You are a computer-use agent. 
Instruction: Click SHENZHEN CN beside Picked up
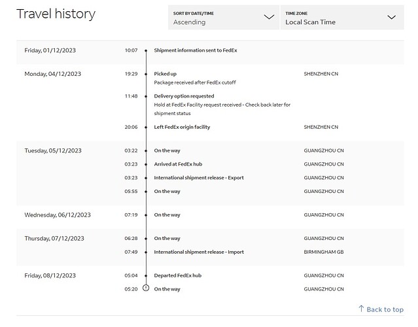click(321, 74)
